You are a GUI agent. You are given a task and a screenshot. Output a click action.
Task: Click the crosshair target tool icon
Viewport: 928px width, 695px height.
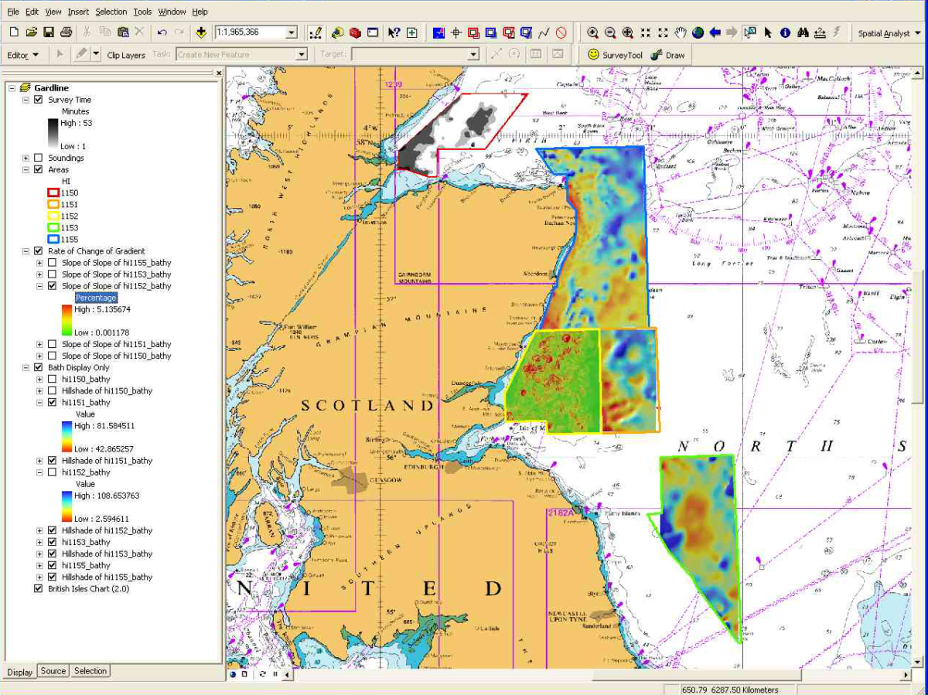[x=456, y=32]
